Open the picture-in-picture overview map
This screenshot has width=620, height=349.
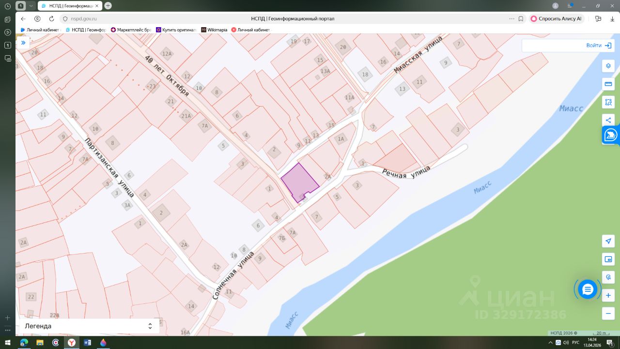[608, 259]
